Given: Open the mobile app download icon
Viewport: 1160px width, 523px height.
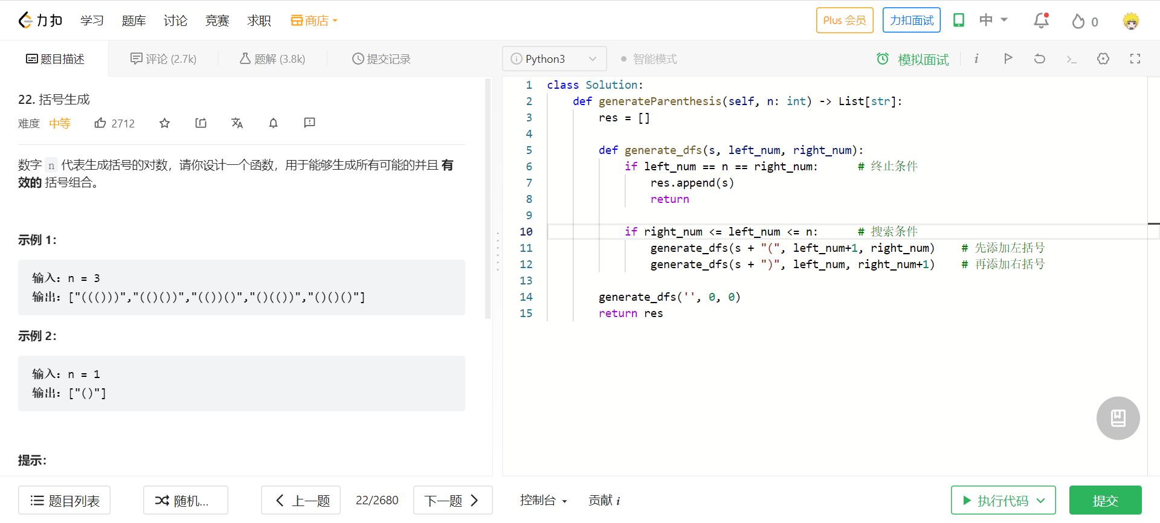Looking at the screenshot, I should click(x=958, y=20).
